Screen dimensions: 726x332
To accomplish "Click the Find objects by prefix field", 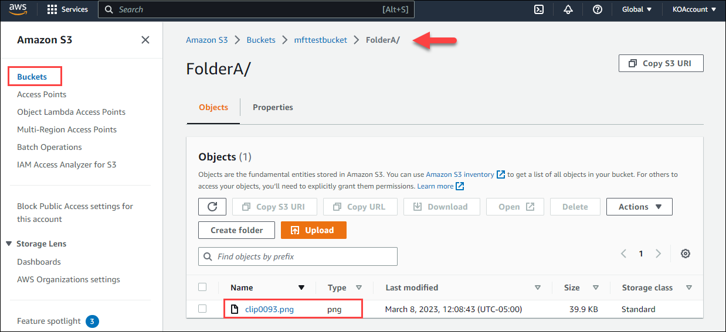I will tap(298, 256).
